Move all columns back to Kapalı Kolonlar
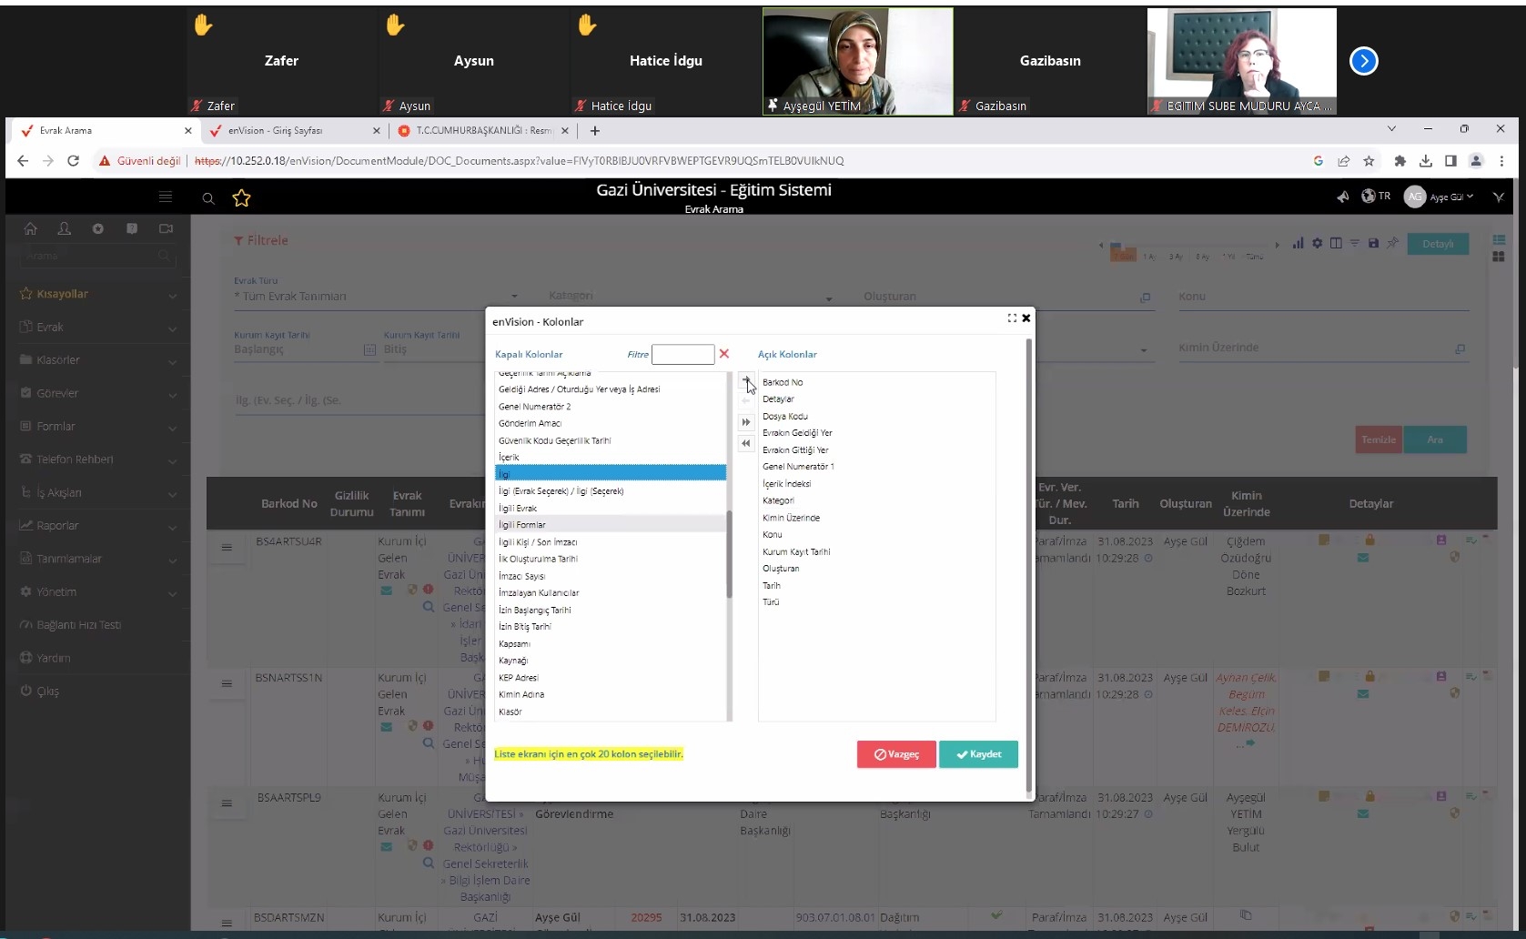 [746, 443]
